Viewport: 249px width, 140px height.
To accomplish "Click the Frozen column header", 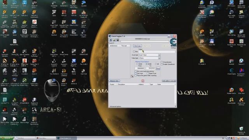I will (112, 84).
